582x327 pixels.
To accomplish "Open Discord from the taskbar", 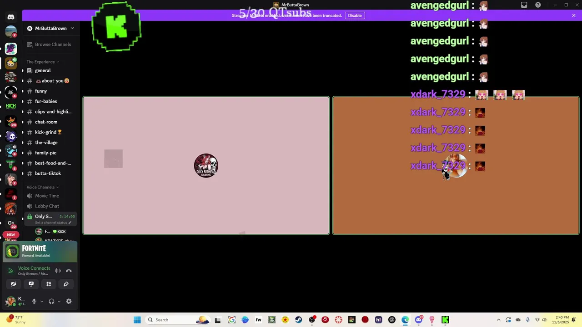I will coord(419,320).
